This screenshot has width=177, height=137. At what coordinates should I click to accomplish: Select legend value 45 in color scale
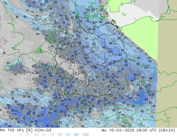pos(36,135)
